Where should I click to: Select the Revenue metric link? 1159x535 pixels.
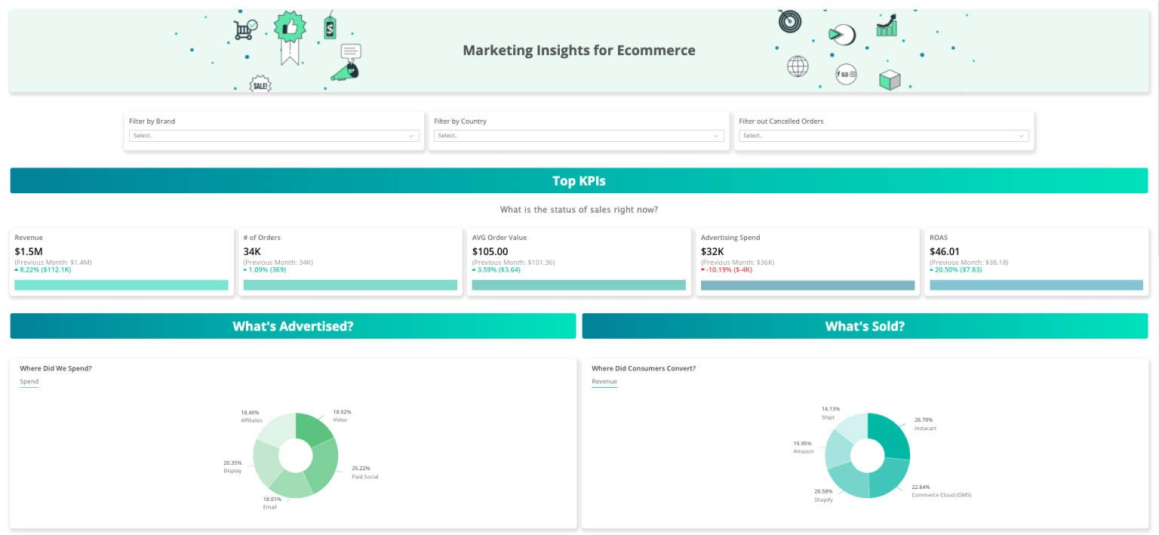pos(604,381)
